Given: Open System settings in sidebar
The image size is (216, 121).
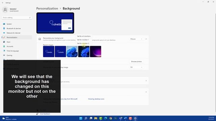Looking at the screenshot, I should [x=17, y=24].
